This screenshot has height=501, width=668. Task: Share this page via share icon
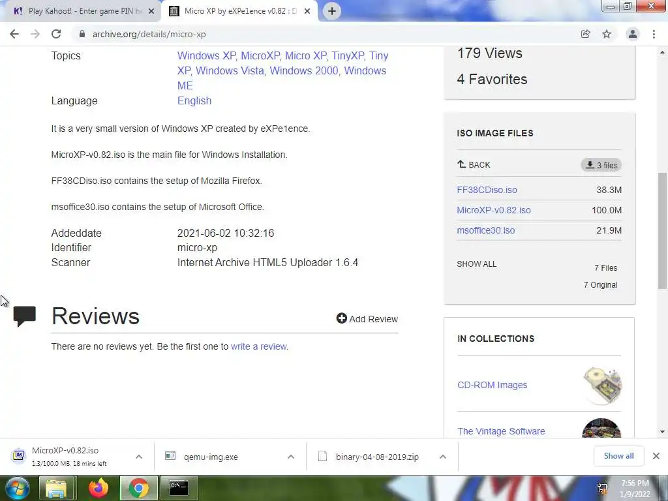(x=585, y=34)
